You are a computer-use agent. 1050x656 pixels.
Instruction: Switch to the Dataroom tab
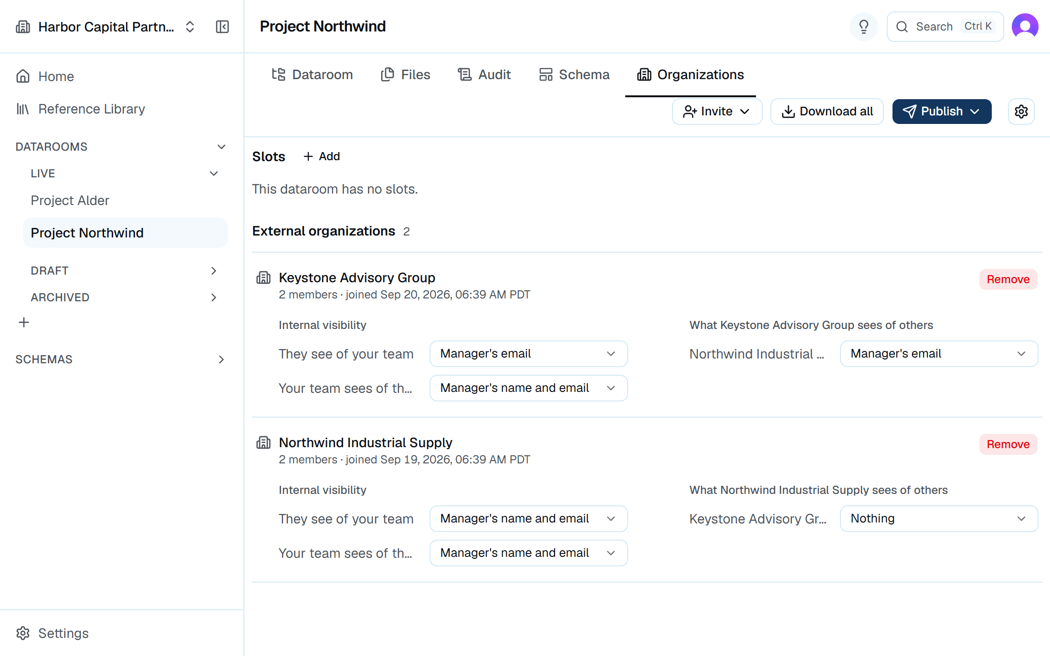coord(312,75)
